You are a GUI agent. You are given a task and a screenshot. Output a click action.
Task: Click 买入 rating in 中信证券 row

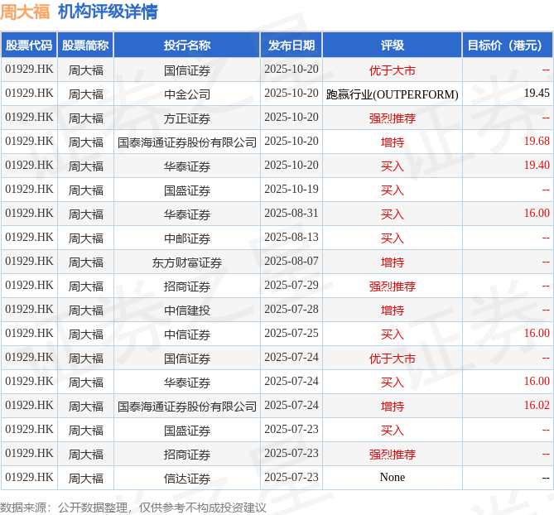coord(393,335)
